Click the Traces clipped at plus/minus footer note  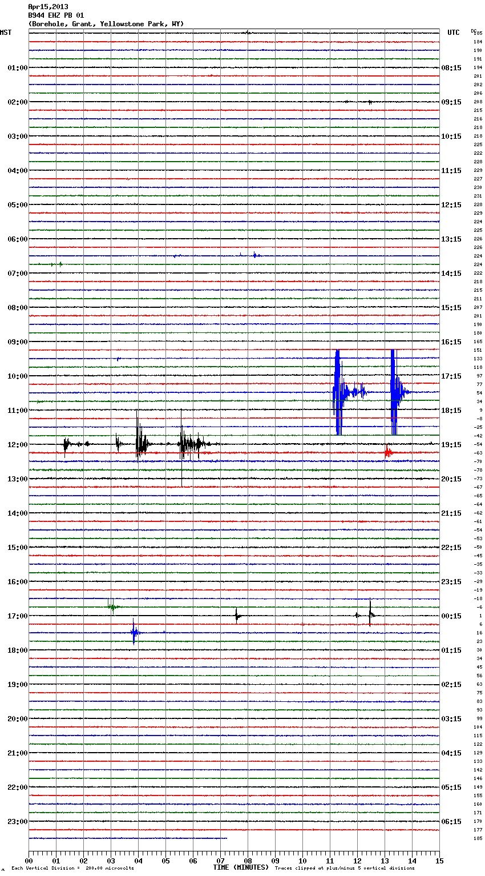pos(345,868)
